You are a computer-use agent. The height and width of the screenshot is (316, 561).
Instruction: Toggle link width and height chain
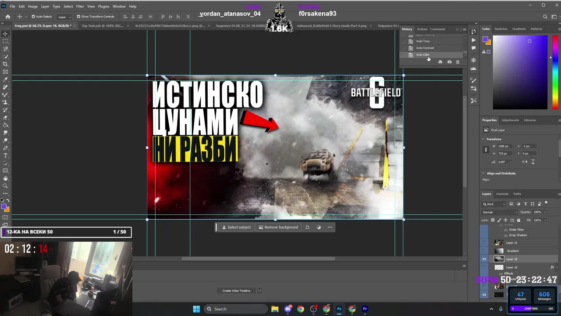[486, 150]
